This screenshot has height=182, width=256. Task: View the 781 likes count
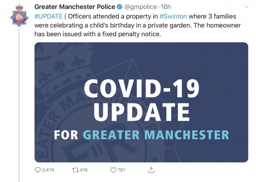point(121,170)
